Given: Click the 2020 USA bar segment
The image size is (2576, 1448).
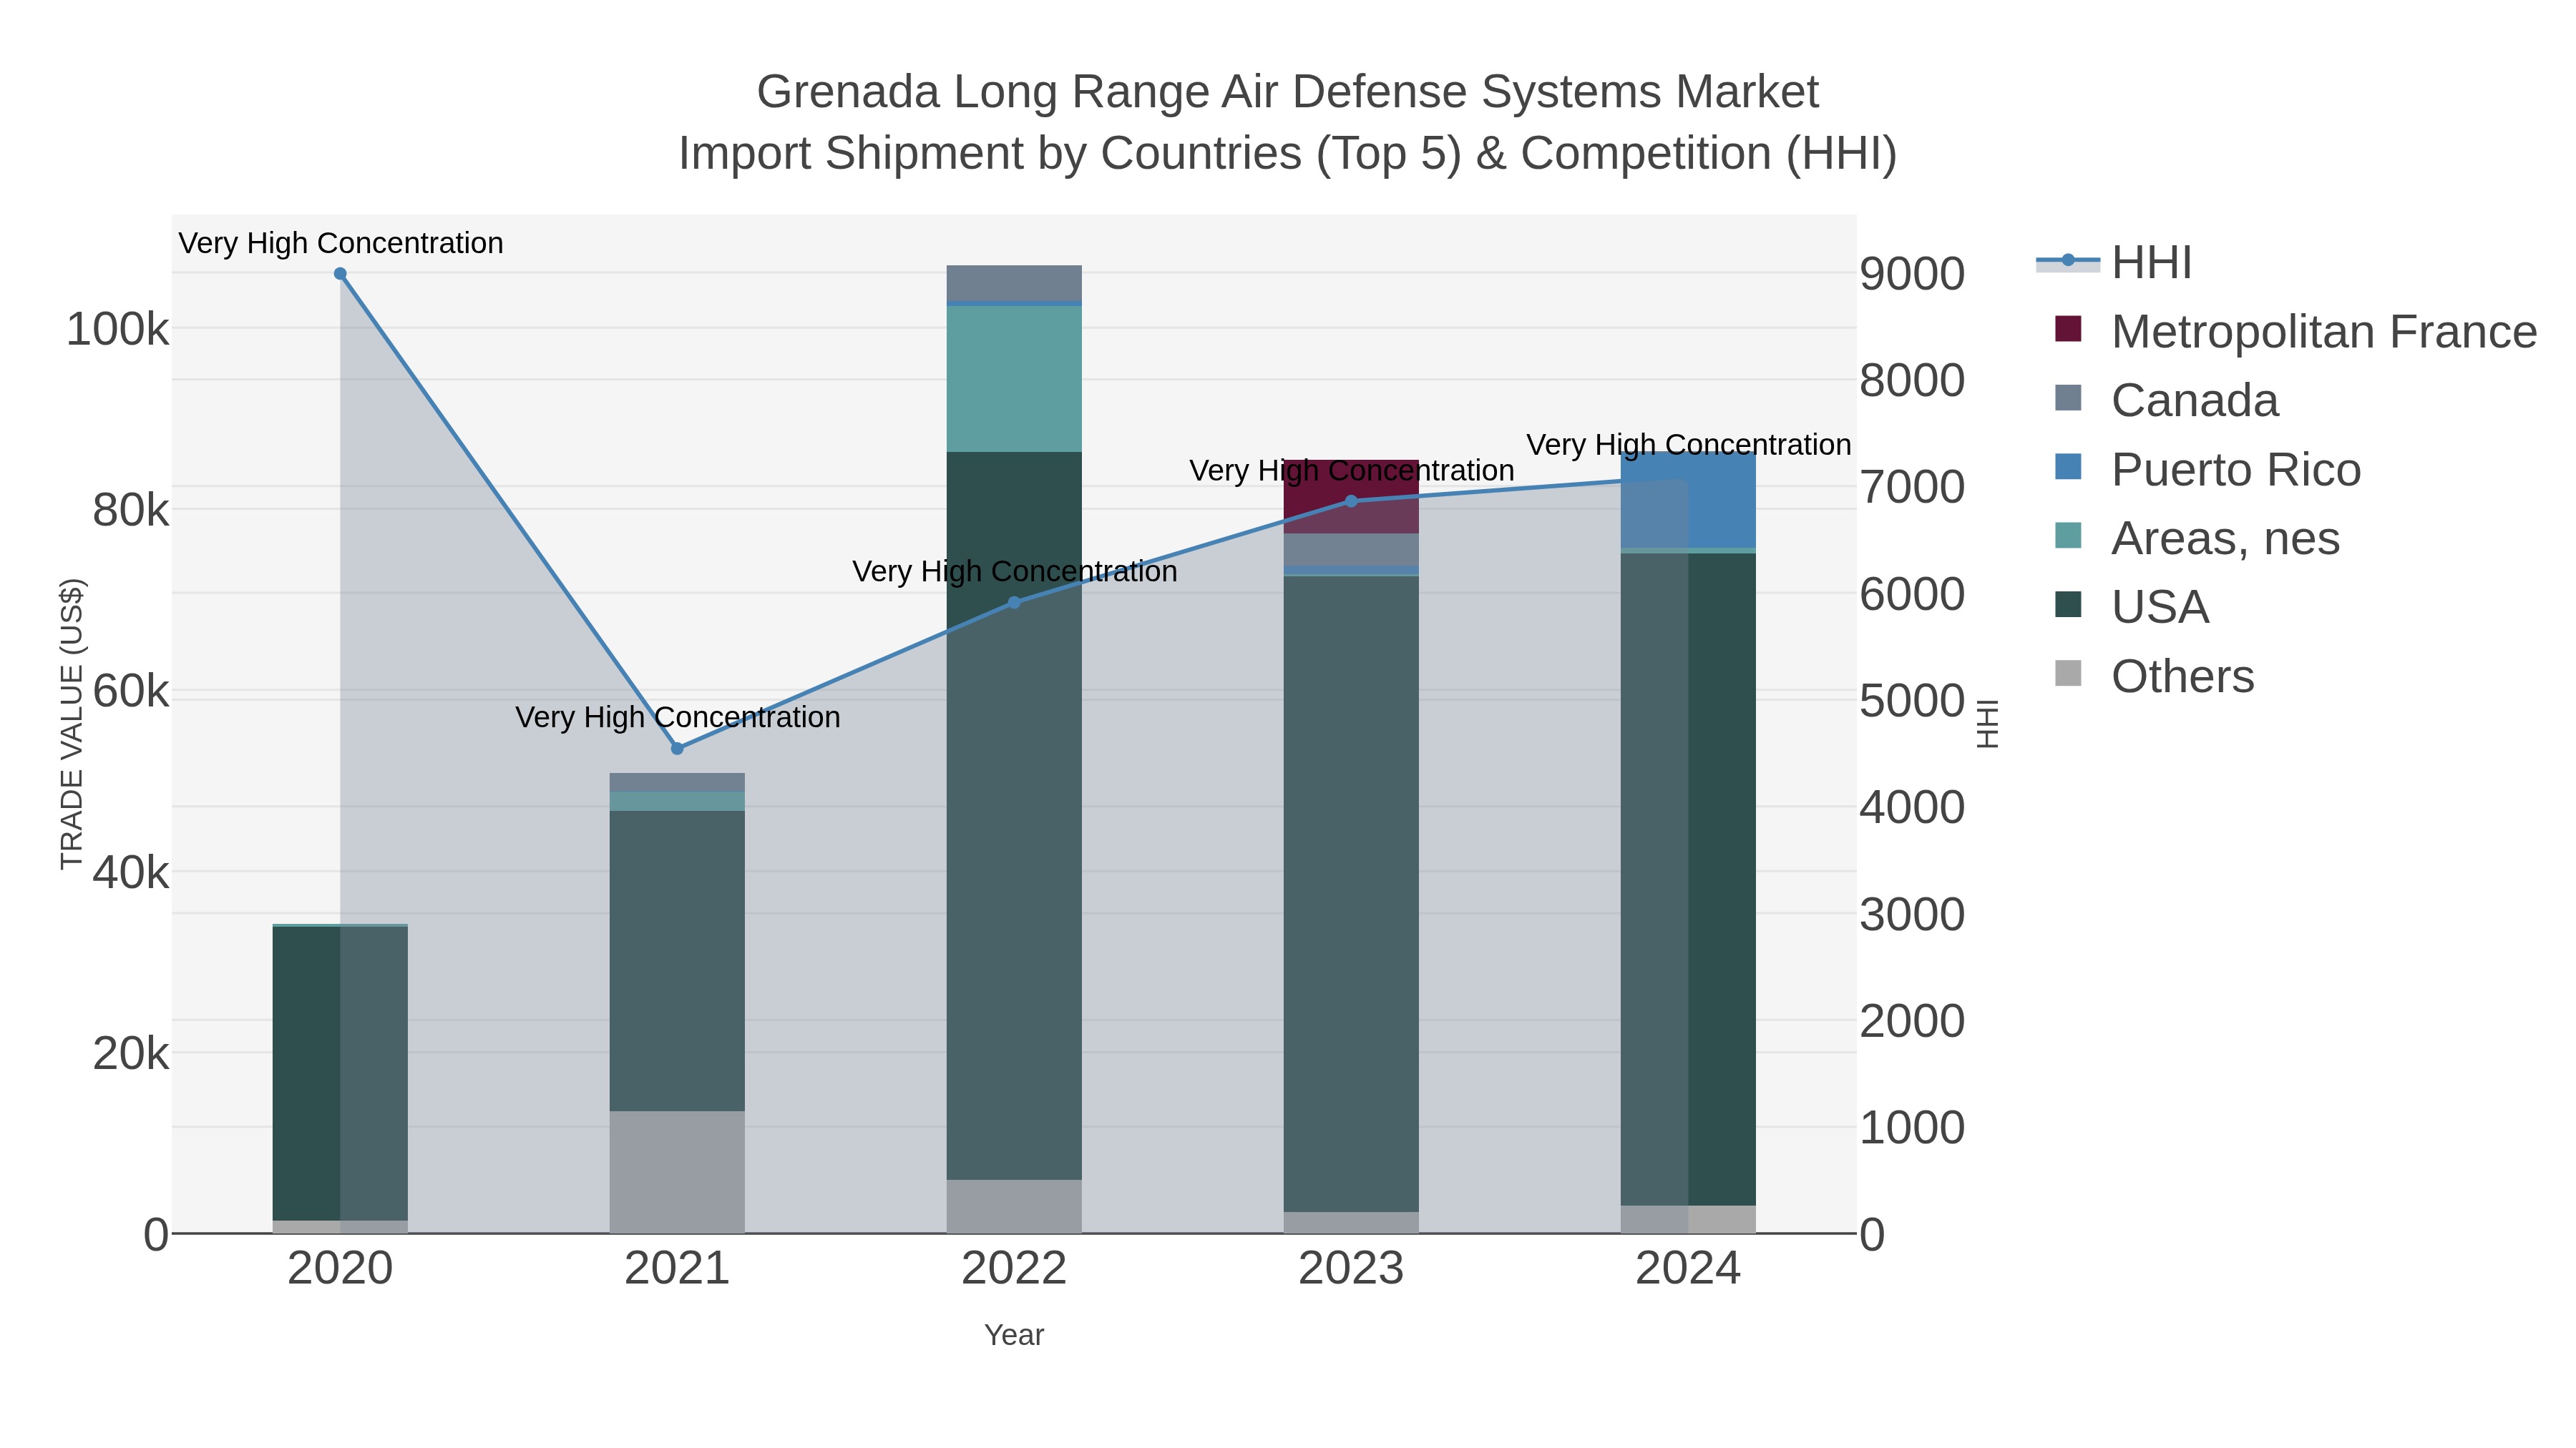Looking at the screenshot, I should [x=340, y=1073].
